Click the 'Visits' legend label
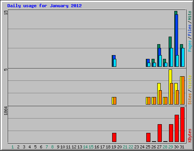The width and height of the screenshot is (194, 151). point(189,82)
